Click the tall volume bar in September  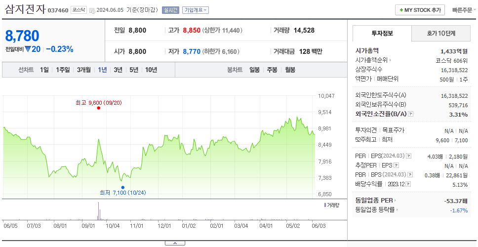[98, 211]
